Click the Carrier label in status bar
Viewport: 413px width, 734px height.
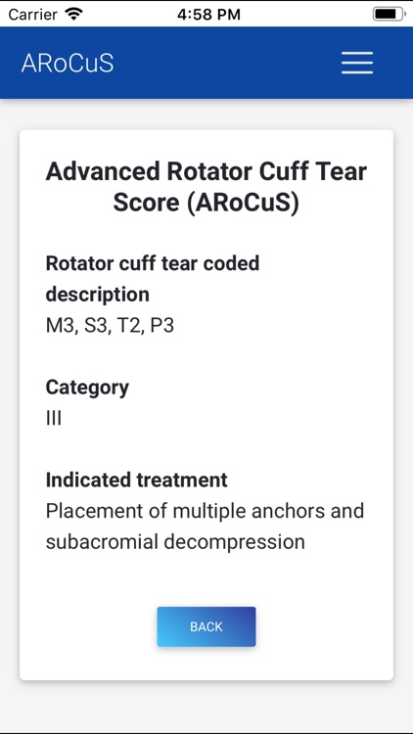coord(32,15)
